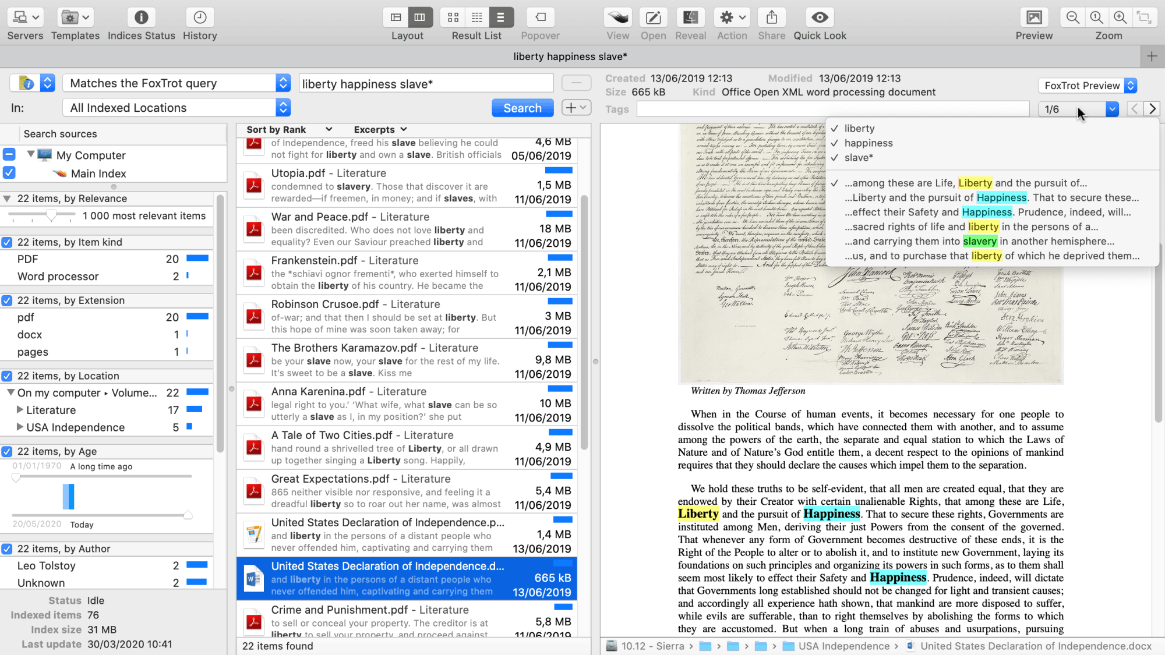
Task: Reset zoom to actual size magnifier
Action: coord(1096,17)
